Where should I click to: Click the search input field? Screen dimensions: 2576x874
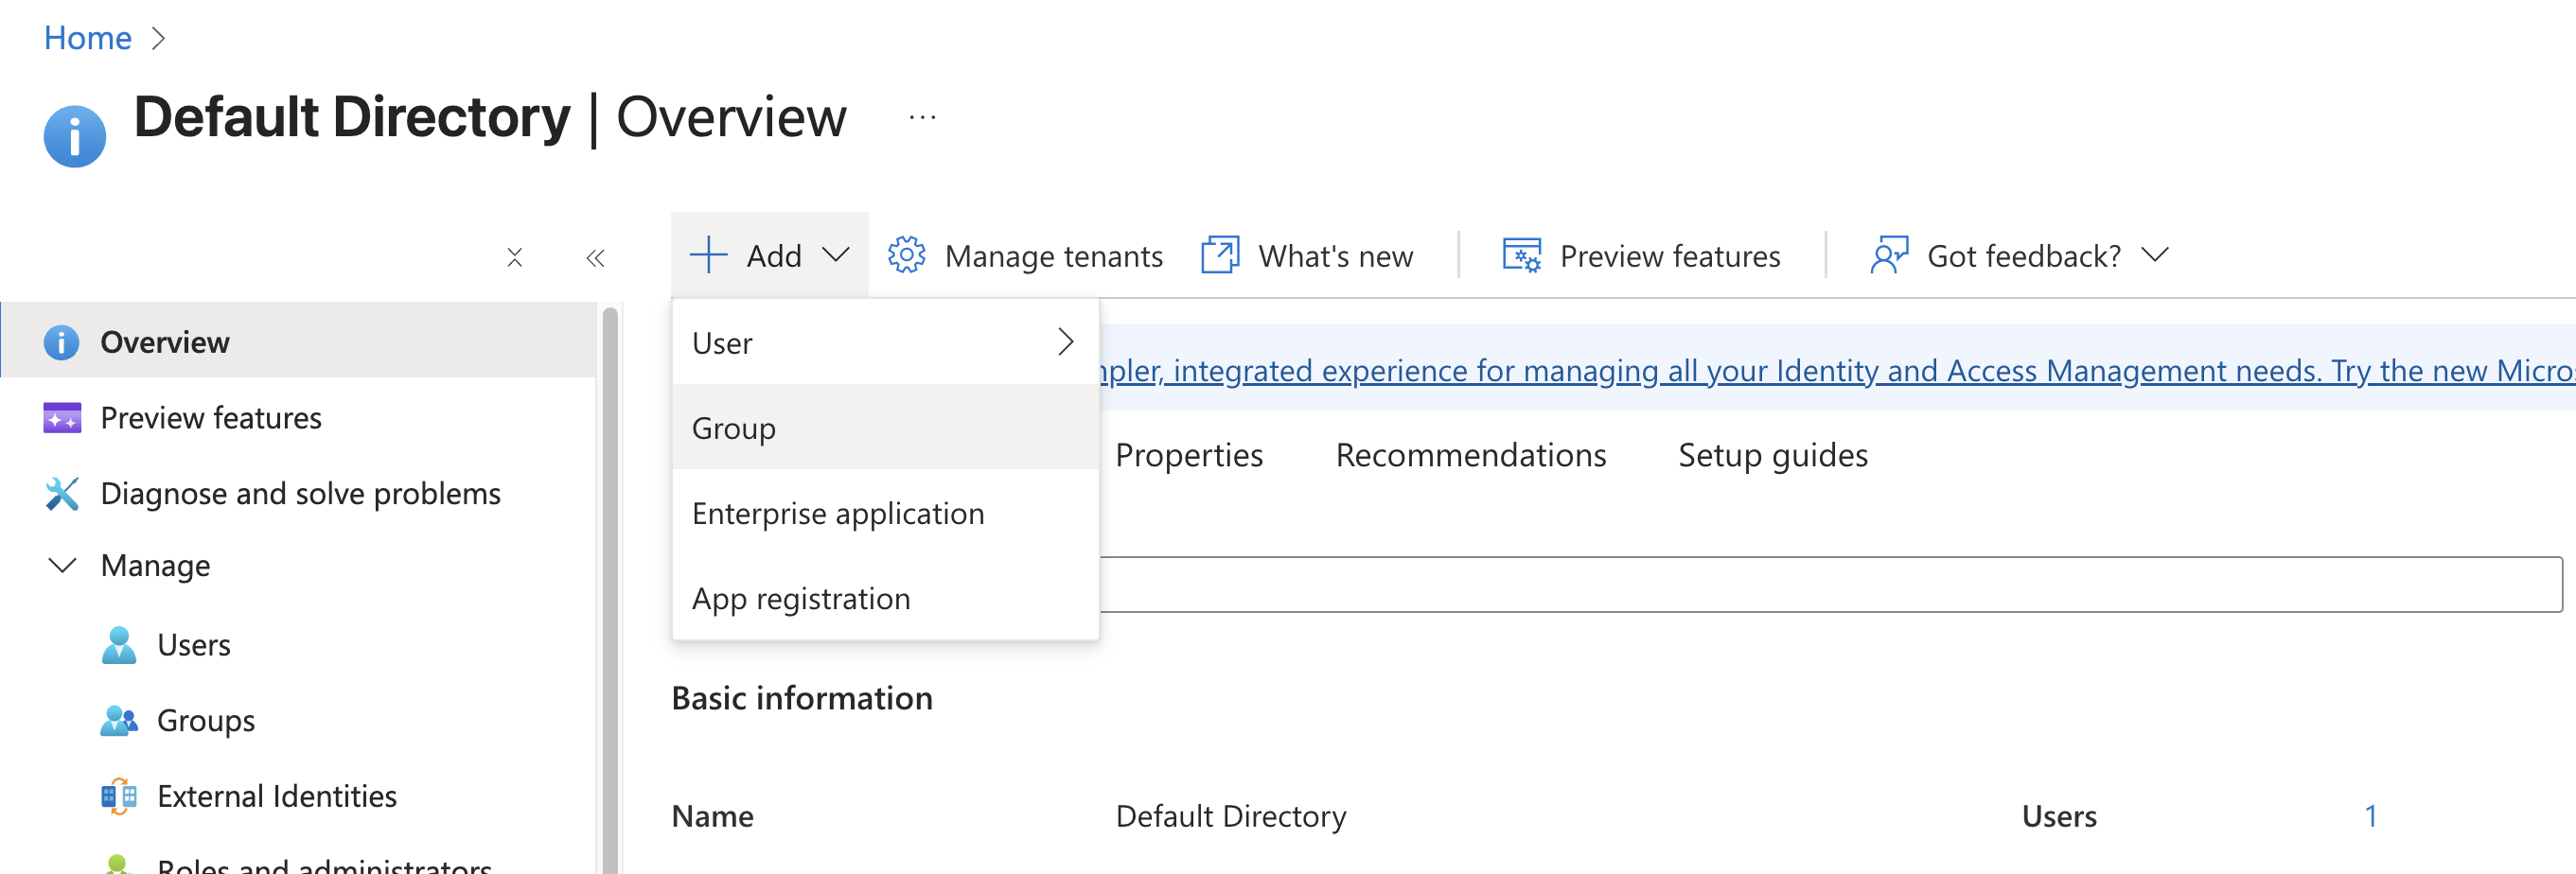(1830, 585)
